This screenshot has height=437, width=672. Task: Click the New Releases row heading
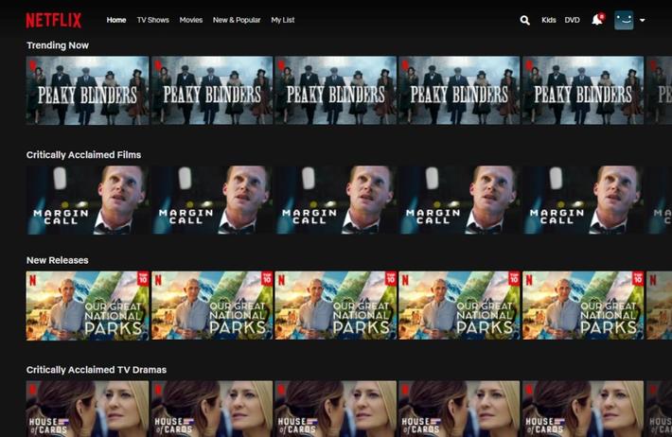tap(58, 260)
